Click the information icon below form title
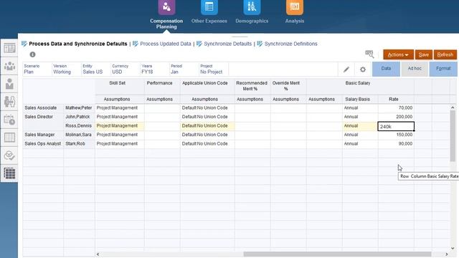 point(32,54)
